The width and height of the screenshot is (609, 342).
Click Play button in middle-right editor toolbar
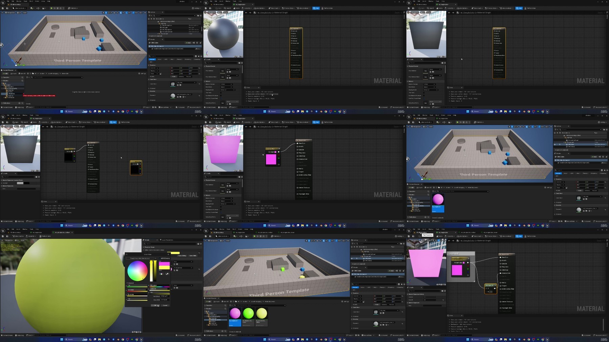(x=457, y=122)
